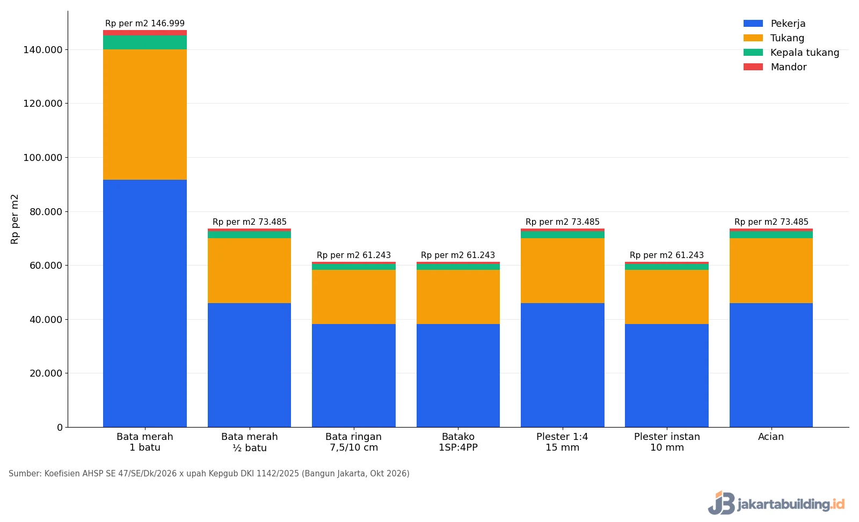
Task: Click the Plester instan 10 mm axis label
Action: pos(667,442)
